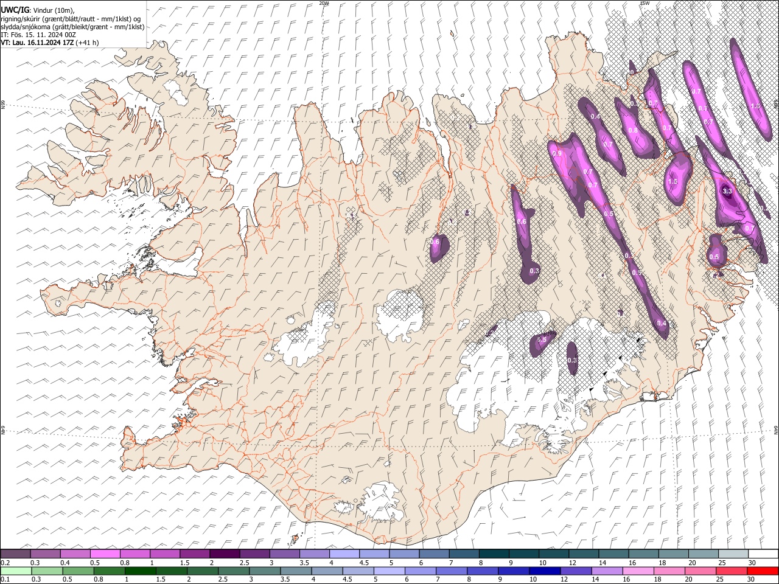Click the dark blue swatch labelled 10 in lower scale
Image resolution: width=779 pixels, height=584 pixels.
pyautogui.click(x=545, y=571)
